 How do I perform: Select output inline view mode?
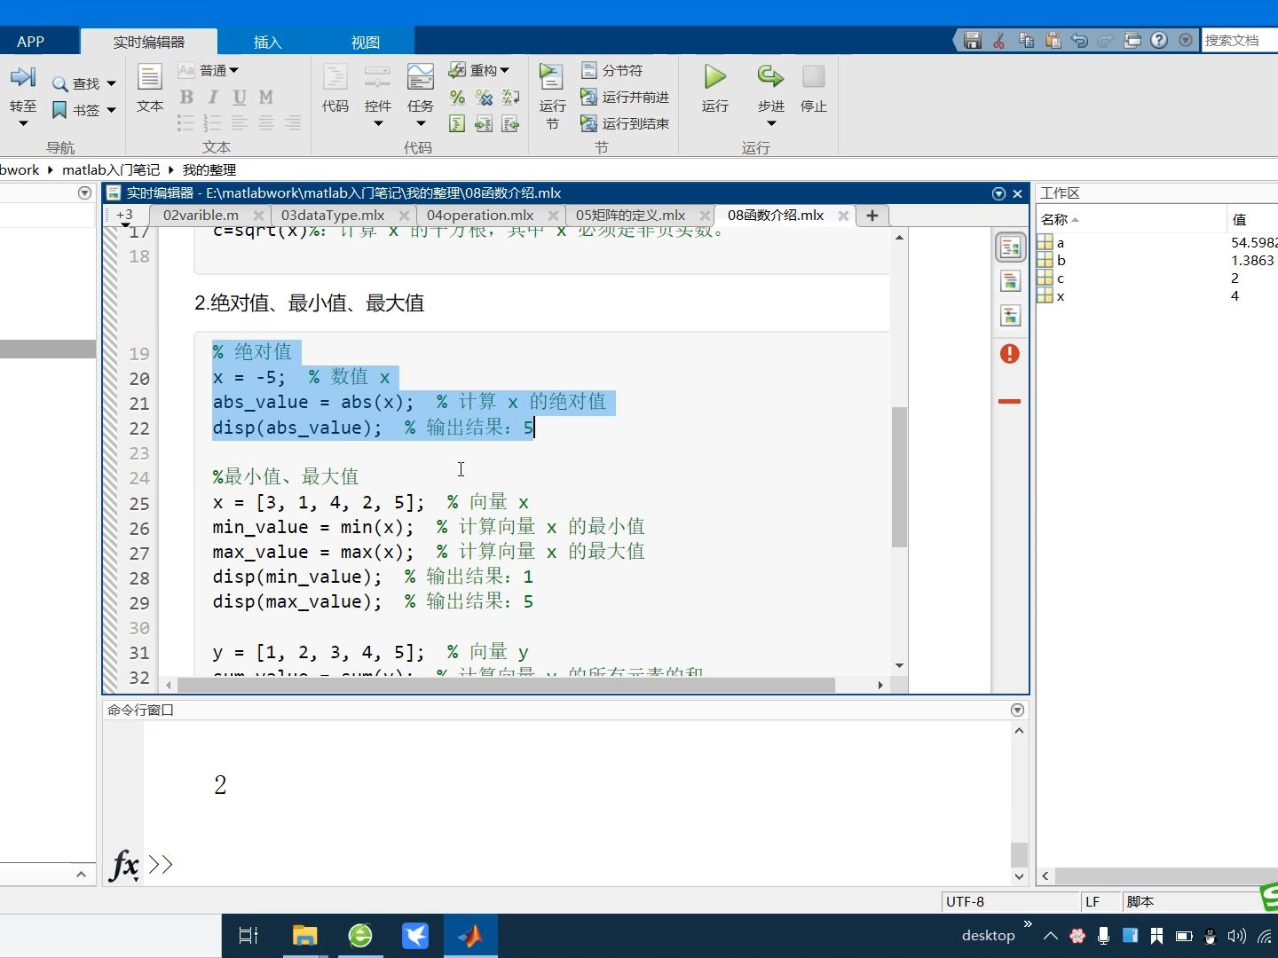tap(1010, 282)
